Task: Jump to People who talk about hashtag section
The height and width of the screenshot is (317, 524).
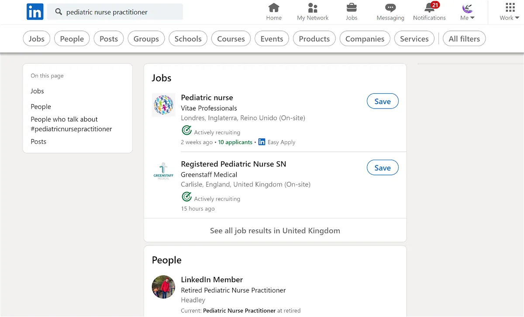Action: click(71, 124)
